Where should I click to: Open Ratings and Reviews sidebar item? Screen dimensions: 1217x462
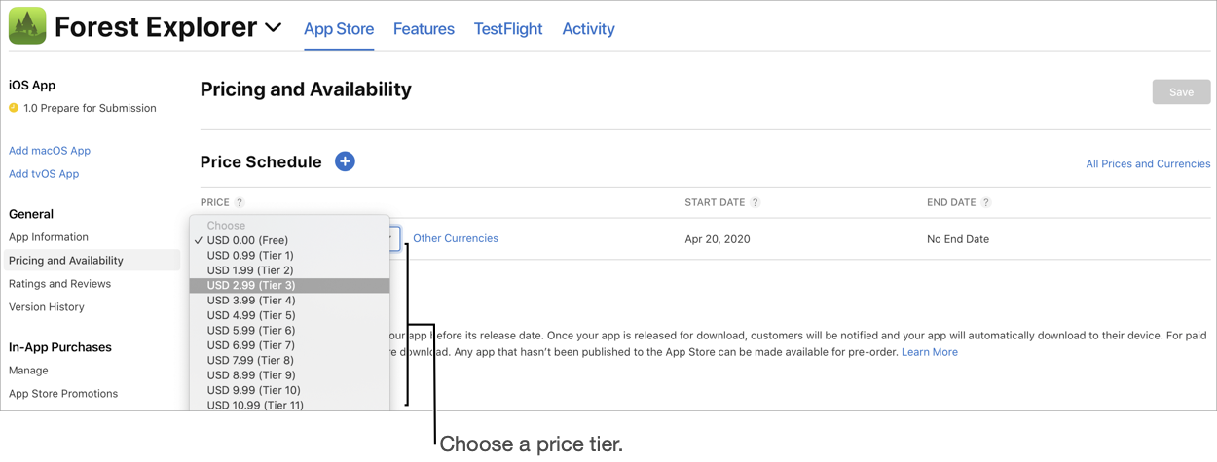tap(59, 284)
